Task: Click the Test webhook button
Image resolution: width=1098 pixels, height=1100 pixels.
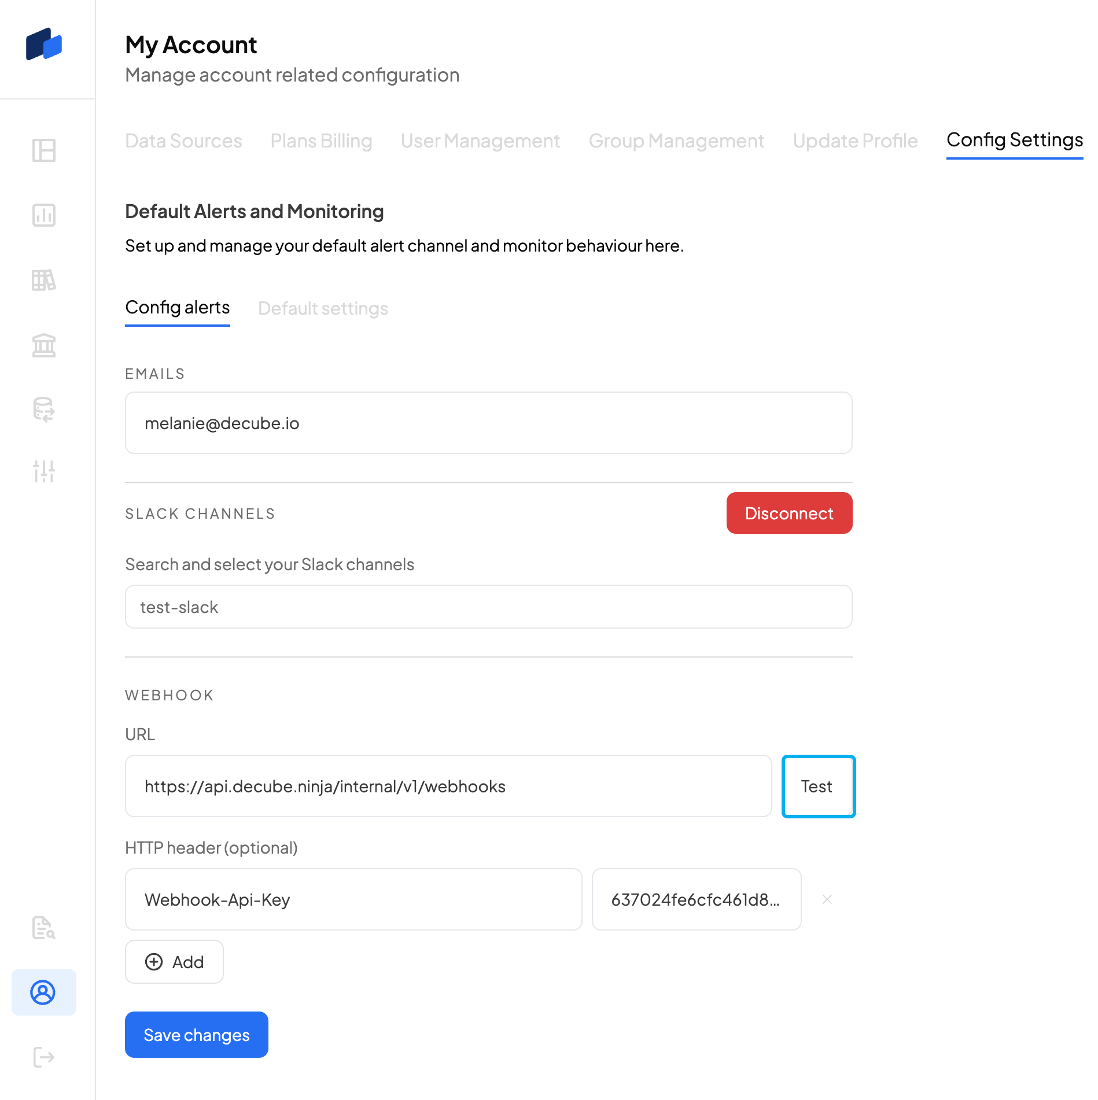Action: 818,787
